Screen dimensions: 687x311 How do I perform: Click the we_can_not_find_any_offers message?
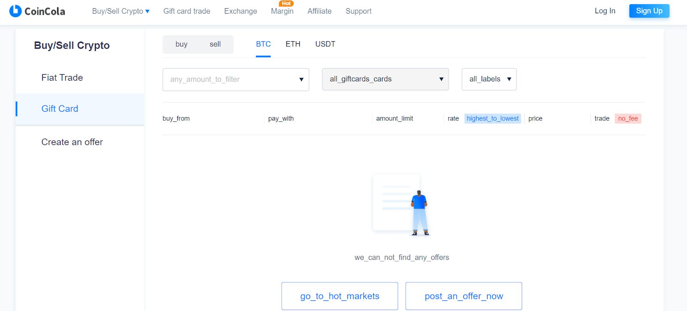pyautogui.click(x=402, y=257)
